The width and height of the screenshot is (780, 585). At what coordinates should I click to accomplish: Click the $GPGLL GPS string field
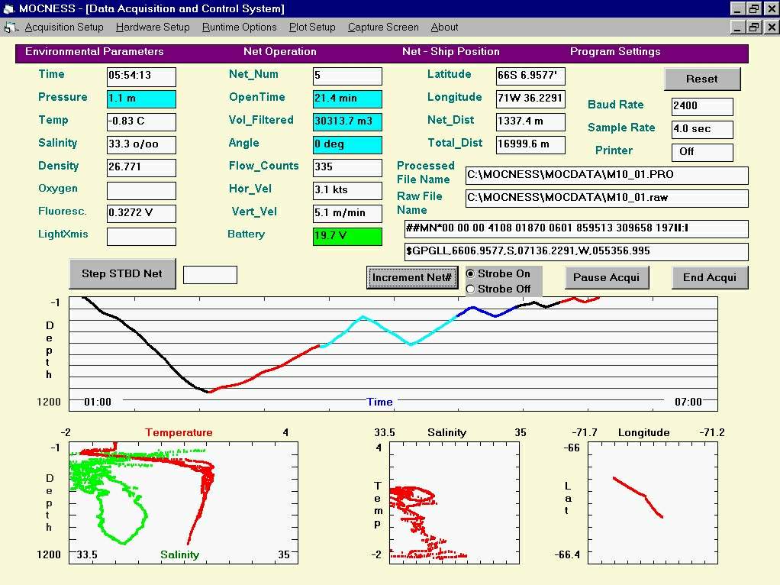pos(576,251)
